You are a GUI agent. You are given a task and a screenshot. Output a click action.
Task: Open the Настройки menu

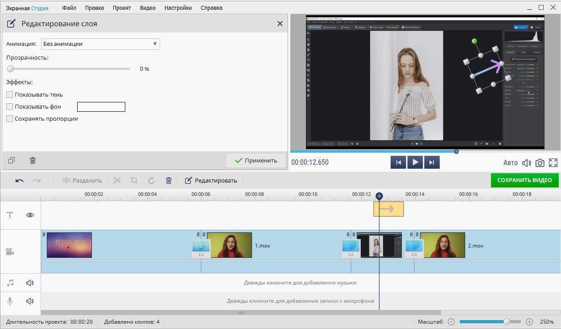coord(178,8)
